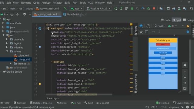Click the editor vertical scrollbar
The width and height of the screenshot is (194, 109).
click(x=132, y=31)
